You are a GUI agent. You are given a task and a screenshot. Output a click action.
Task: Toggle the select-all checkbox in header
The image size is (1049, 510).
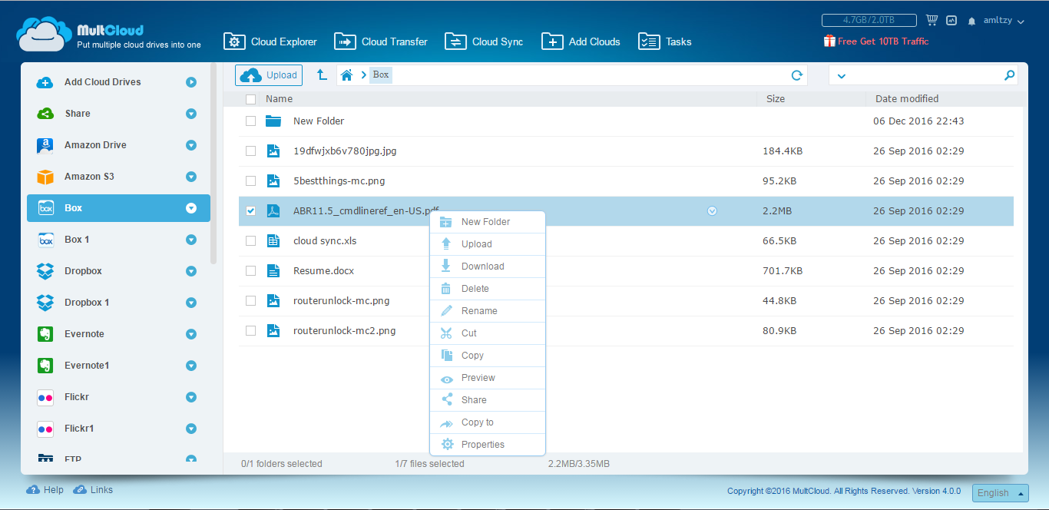pos(250,99)
